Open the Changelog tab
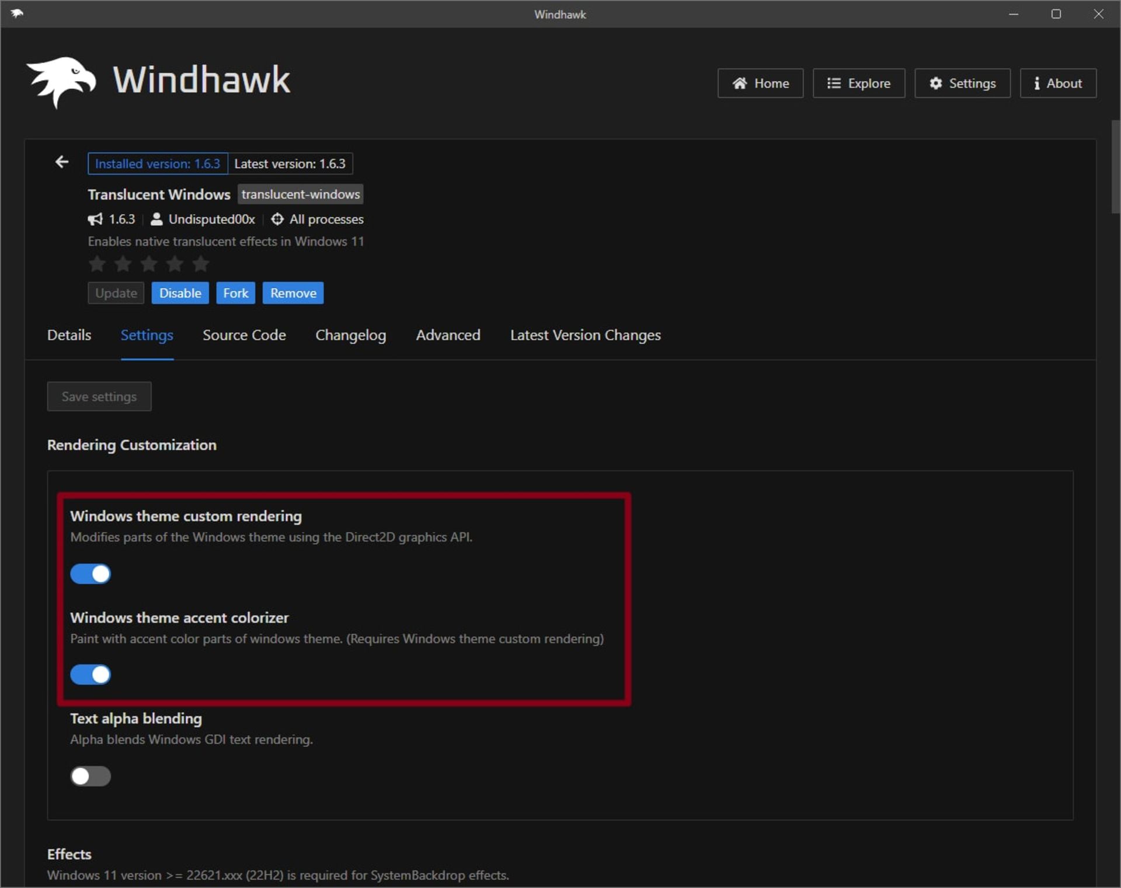Screen dimensions: 1121x888 350,335
